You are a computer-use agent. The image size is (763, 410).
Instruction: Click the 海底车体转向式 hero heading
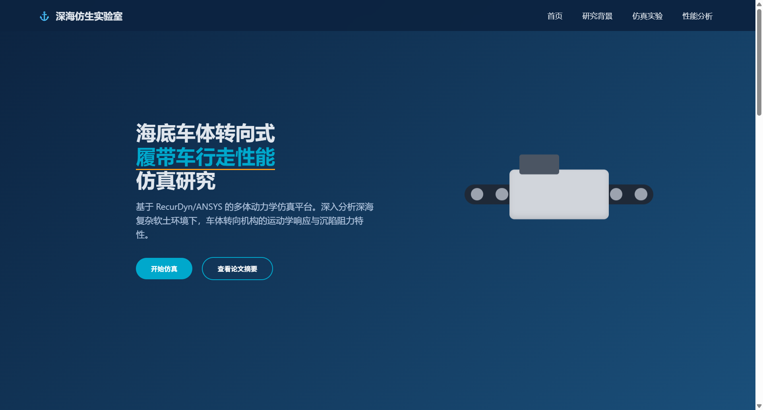(205, 133)
